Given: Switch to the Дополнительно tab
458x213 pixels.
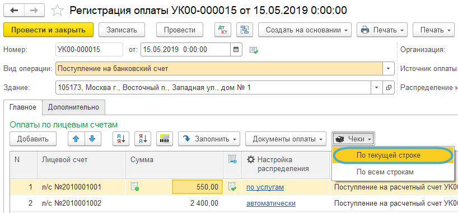Looking at the screenshot, I should (x=73, y=107).
